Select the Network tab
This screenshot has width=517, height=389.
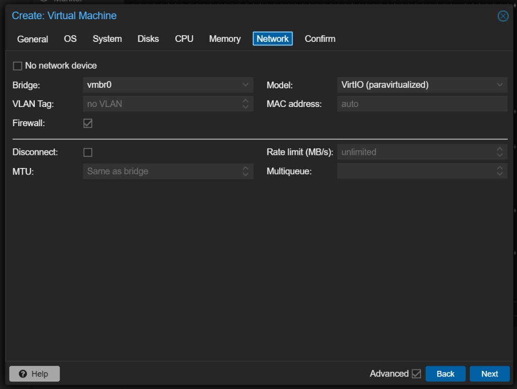tap(273, 39)
